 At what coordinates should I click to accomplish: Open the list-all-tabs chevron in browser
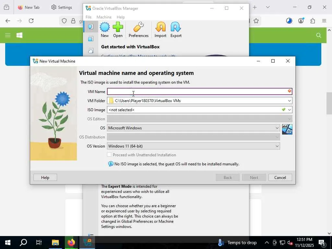click(267, 7)
